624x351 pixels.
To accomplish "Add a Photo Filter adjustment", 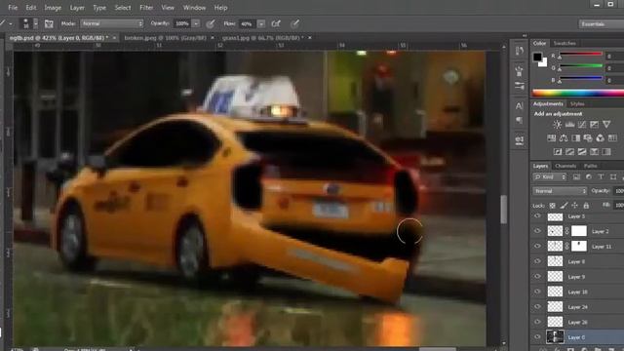I will (x=588, y=138).
